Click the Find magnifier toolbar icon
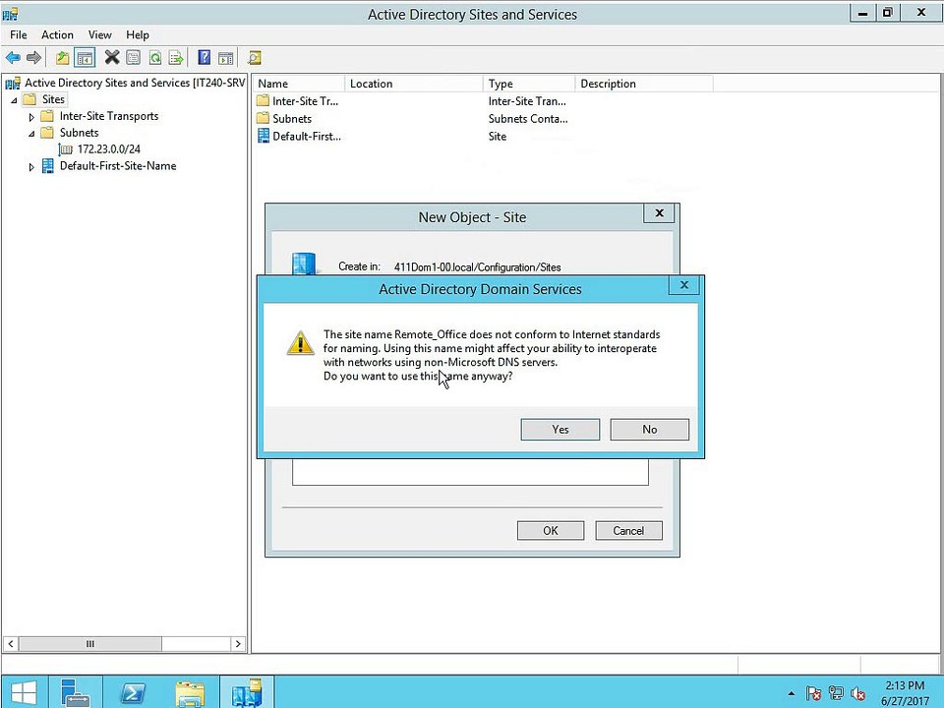 pos(255,58)
